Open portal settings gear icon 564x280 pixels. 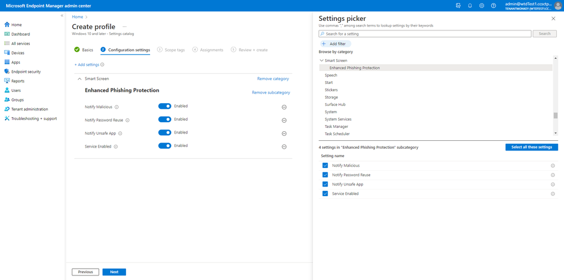[x=482, y=5]
